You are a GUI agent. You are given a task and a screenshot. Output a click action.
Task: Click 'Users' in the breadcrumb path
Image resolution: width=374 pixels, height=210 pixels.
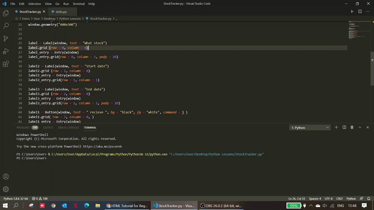[x=26, y=18]
